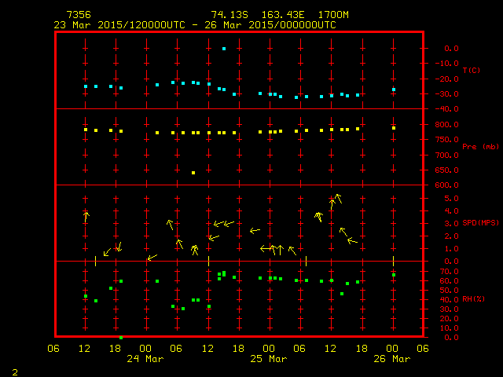Jump to the 26 Mar date label
The height and width of the screenshot is (377, 503).
point(392,359)
